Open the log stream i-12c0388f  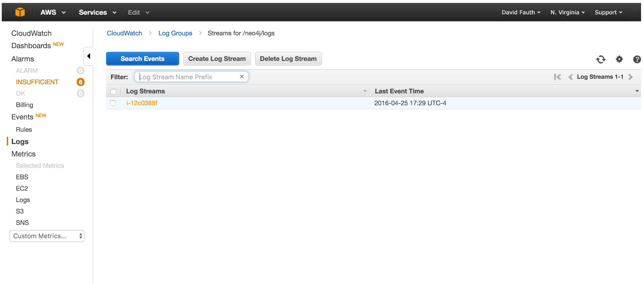(x=142, y=103)
